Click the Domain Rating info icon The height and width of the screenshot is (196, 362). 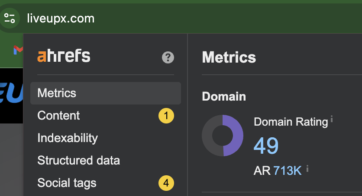[x=332, y=119]
